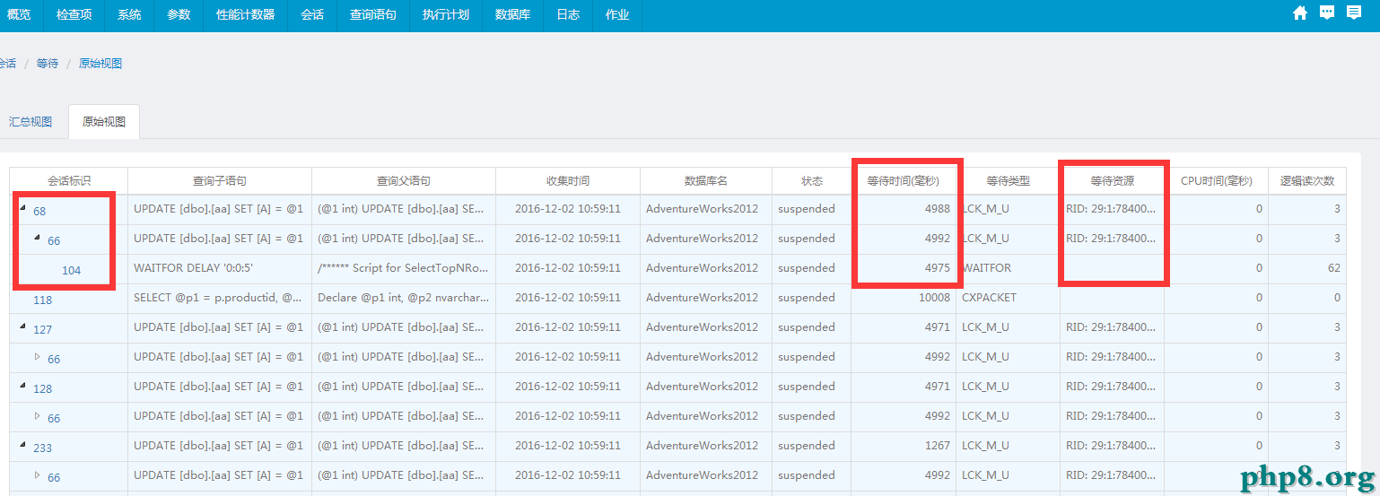Click the 逻辑读次数 column header
Viewport: 1380px width, 496px height.
click(1307, 181)
